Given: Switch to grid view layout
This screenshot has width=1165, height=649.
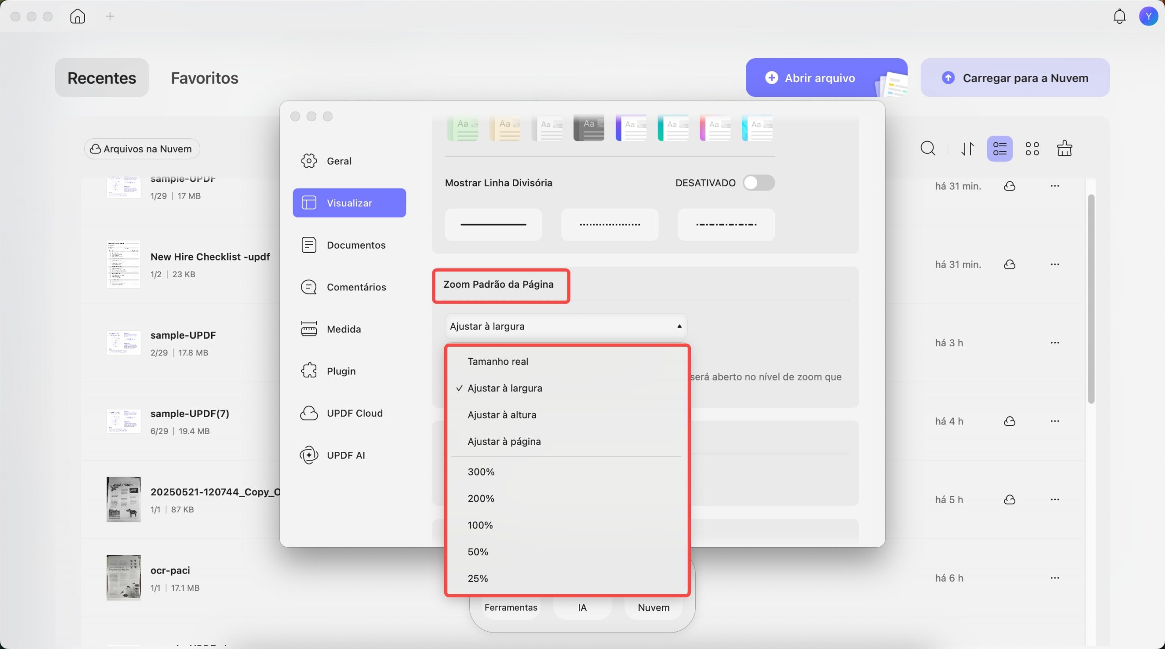Looking at the screenshot, I should [1032, 149].
